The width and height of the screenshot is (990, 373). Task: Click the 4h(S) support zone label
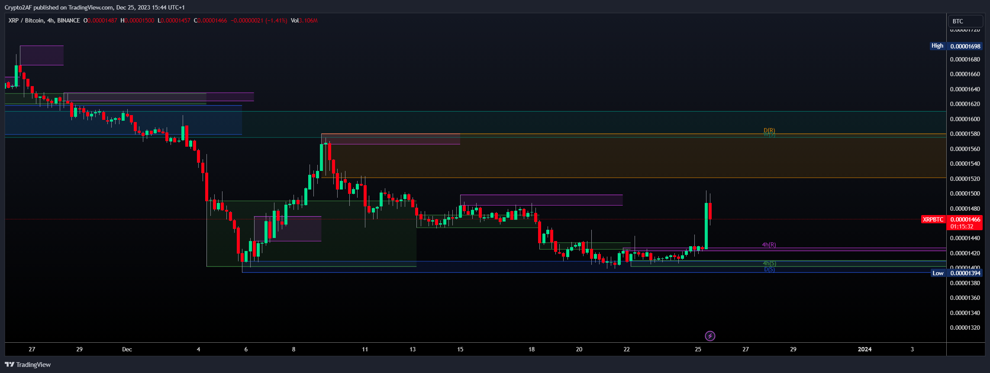tap(769, 263)
